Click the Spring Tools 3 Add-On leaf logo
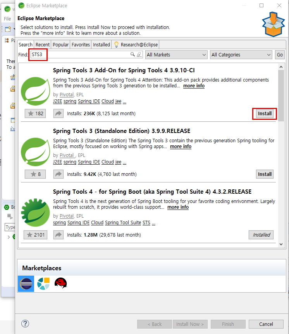The width and height of the screenshot is (289, 334). [35, 91]
